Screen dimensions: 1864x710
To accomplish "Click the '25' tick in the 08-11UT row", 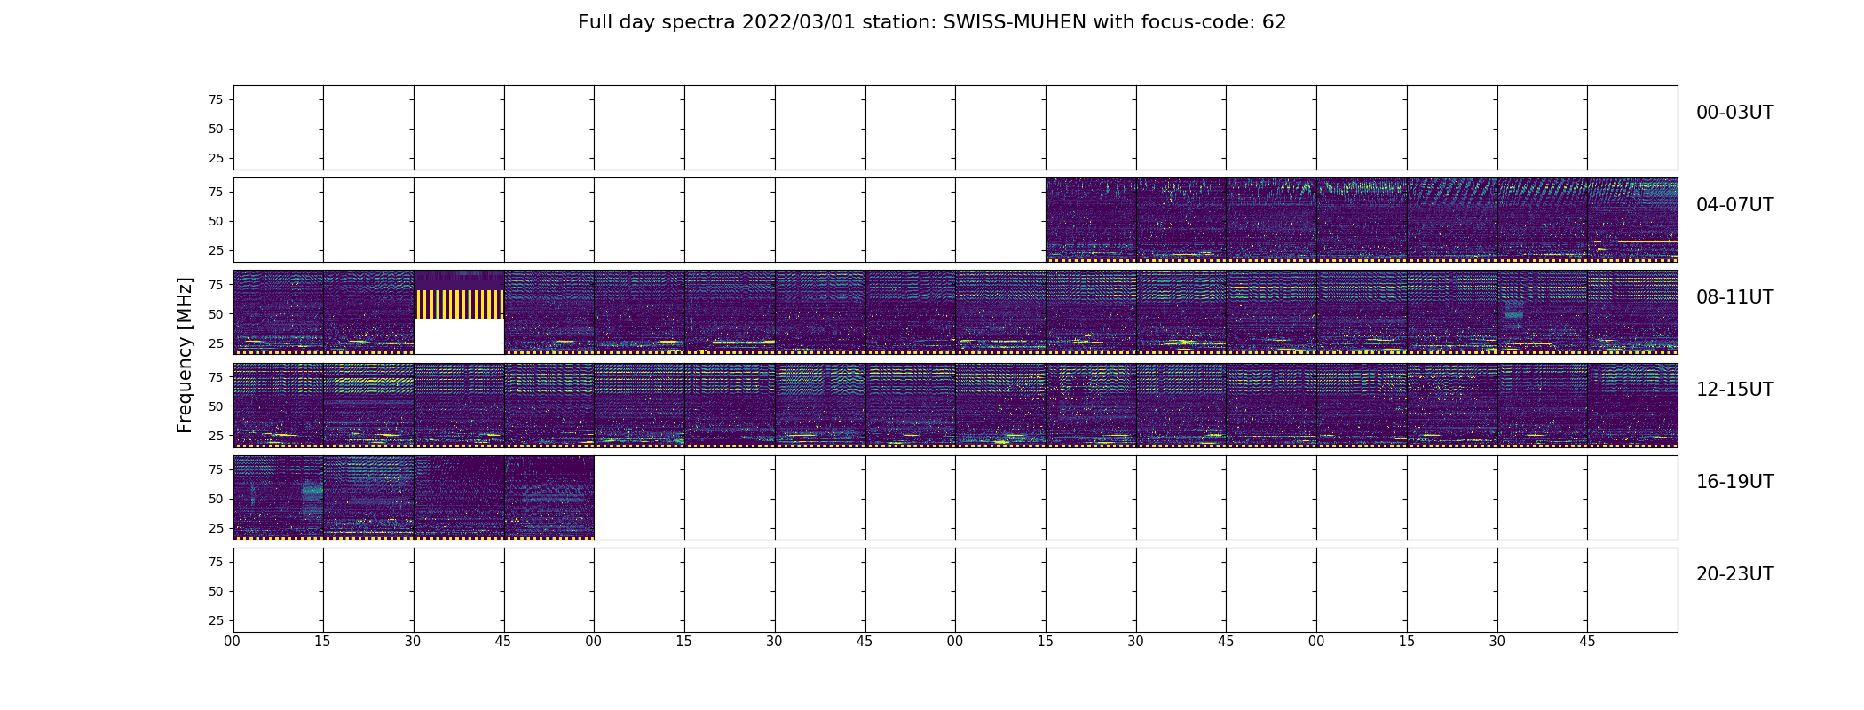I will (x=216, y=343).
